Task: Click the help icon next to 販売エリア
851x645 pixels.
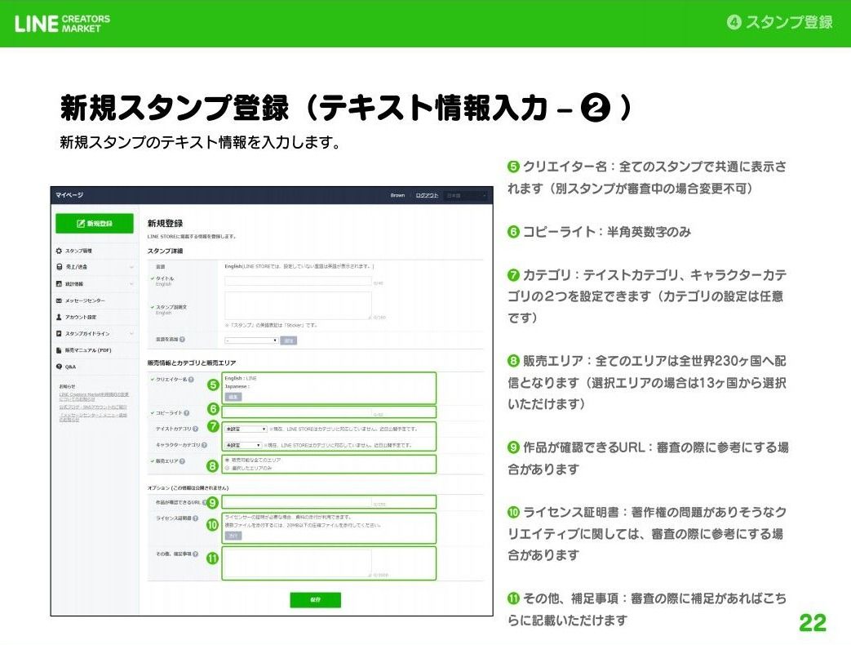Action: tap(183, 461)
